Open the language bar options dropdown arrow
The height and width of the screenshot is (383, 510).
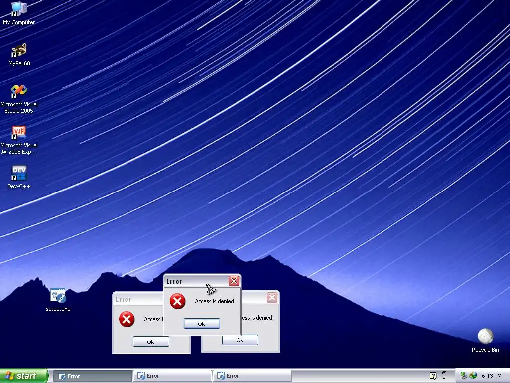pos(444,379)
